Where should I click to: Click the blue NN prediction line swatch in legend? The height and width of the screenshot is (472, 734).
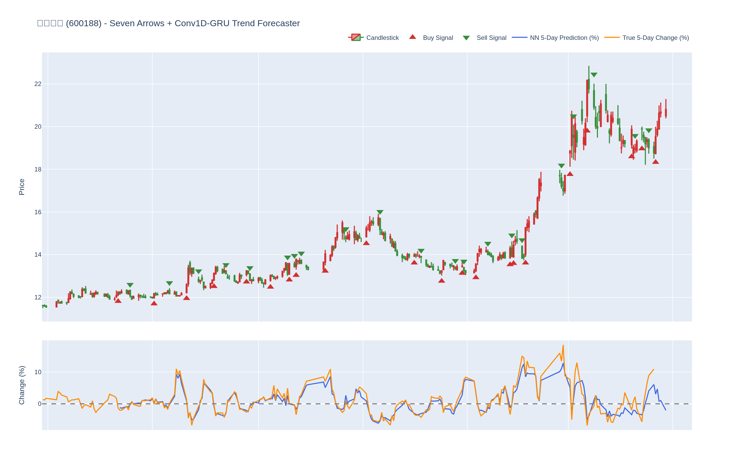click(x=519, y=37)
